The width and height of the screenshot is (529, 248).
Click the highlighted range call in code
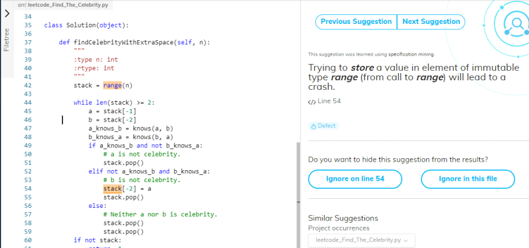coord(112,85)
